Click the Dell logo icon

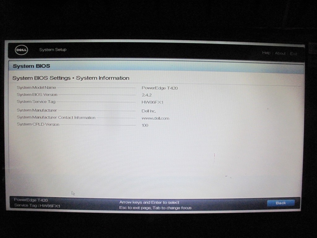pyautogui.click(x=21, y=50)
